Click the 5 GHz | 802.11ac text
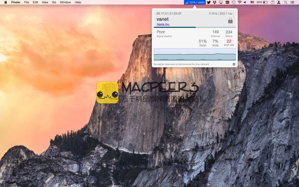 221,13
